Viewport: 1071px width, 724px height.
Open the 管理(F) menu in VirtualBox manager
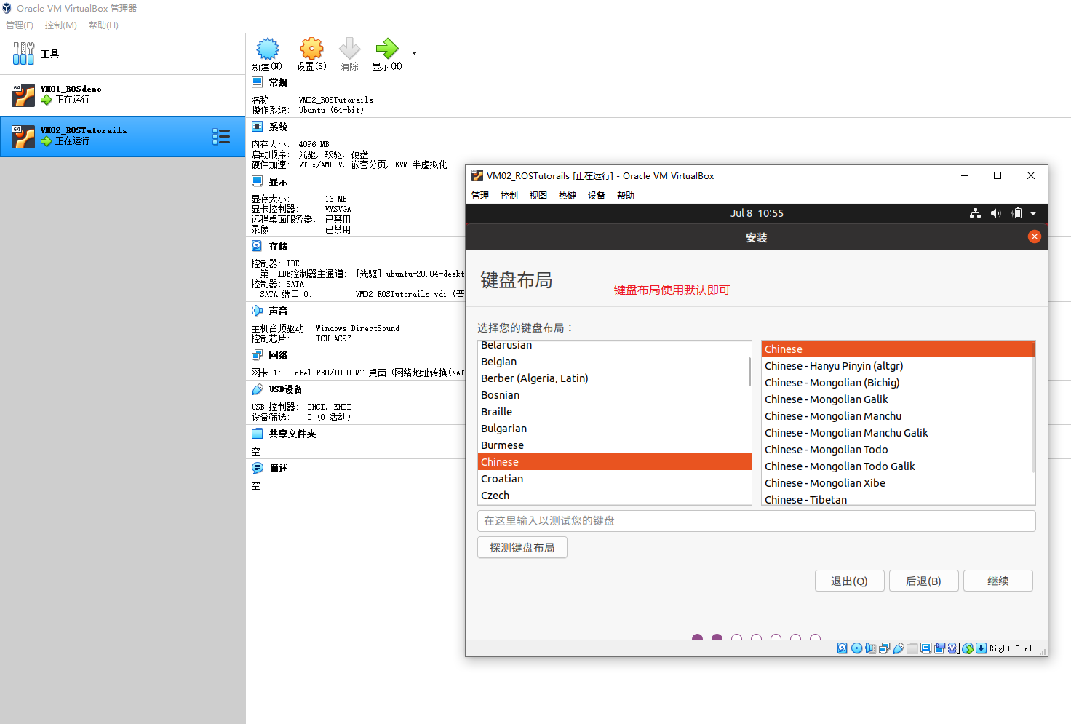(x=19, y=25)
